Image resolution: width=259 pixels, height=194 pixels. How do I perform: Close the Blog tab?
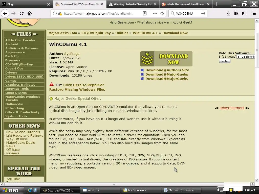[x=49, y=4]
